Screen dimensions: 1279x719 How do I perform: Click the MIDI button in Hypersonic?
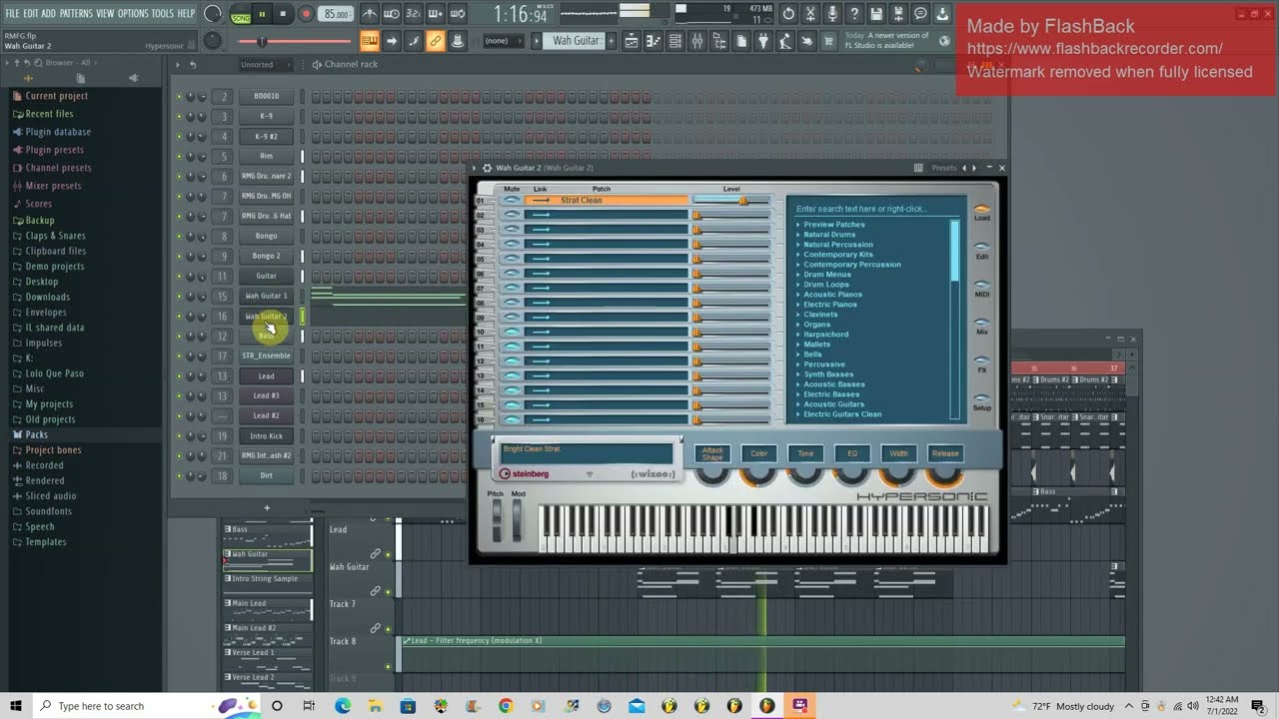982,289
